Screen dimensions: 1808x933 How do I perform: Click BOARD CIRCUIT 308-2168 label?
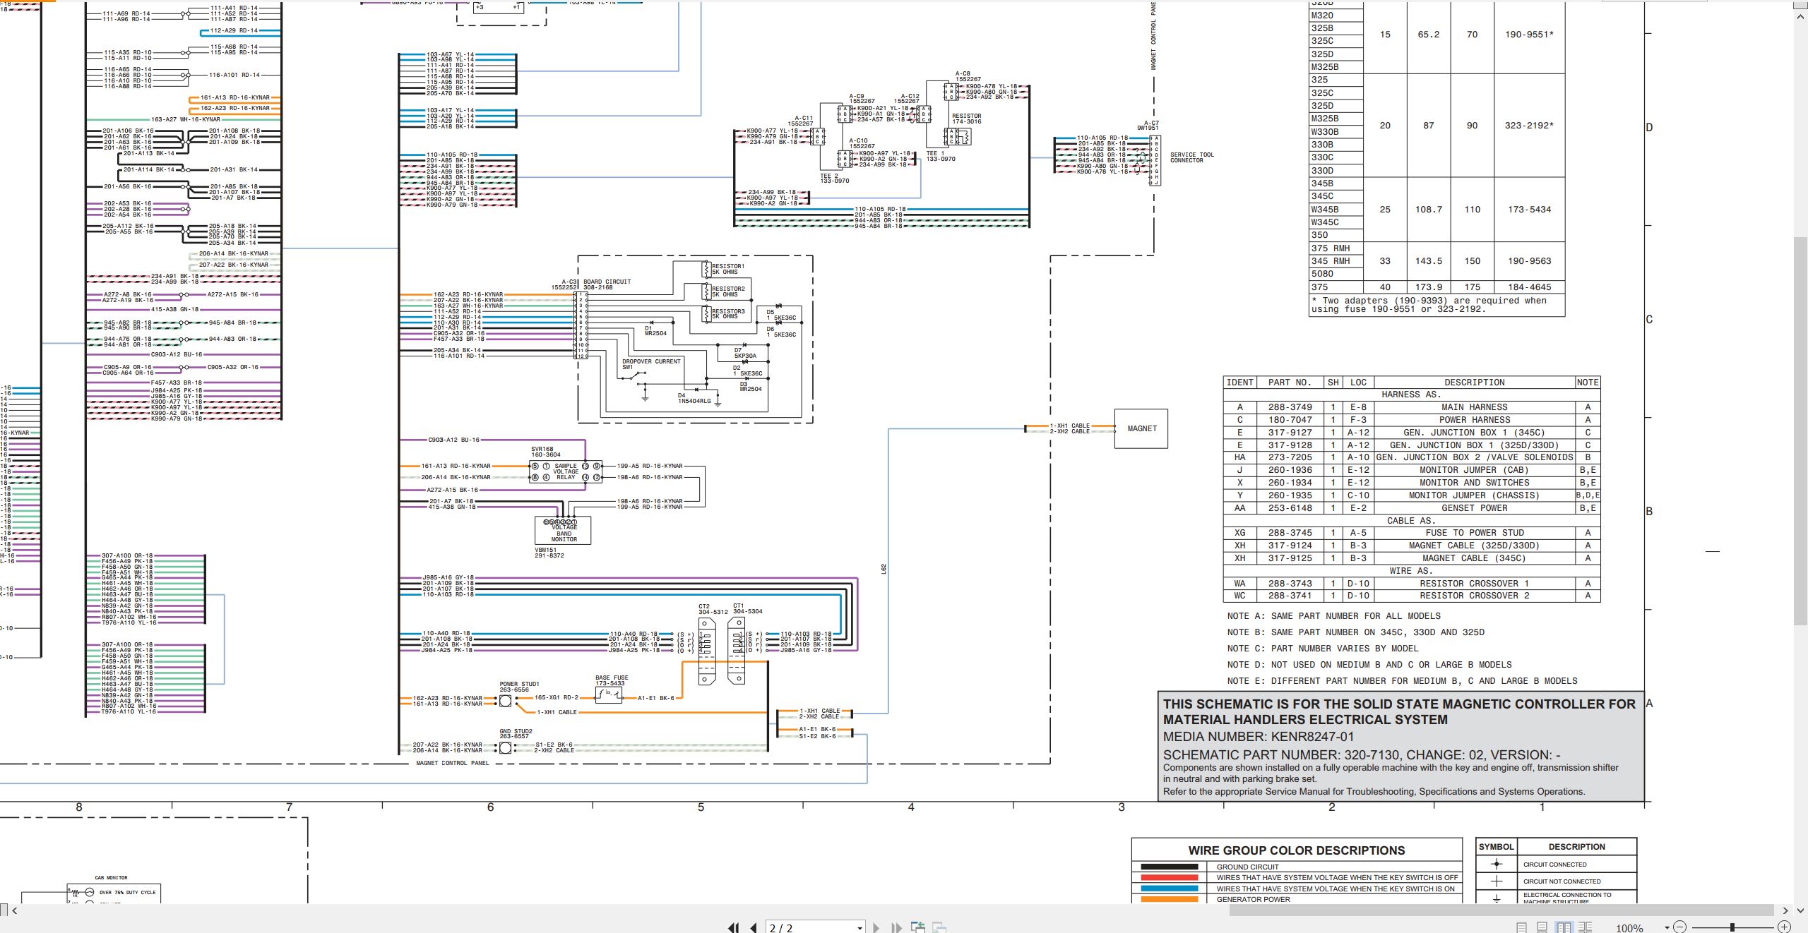coord(607,284)
